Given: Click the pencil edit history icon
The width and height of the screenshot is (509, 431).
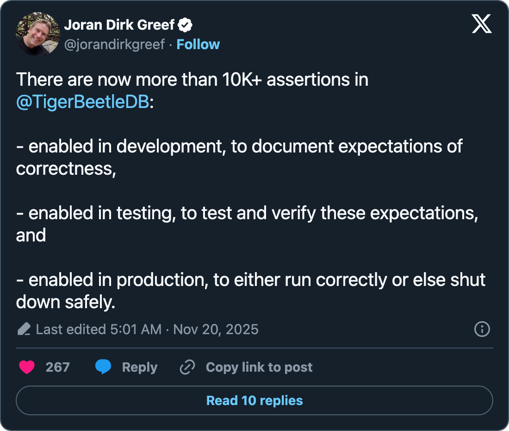Looking at the screenshot, I should coord(23,330).
